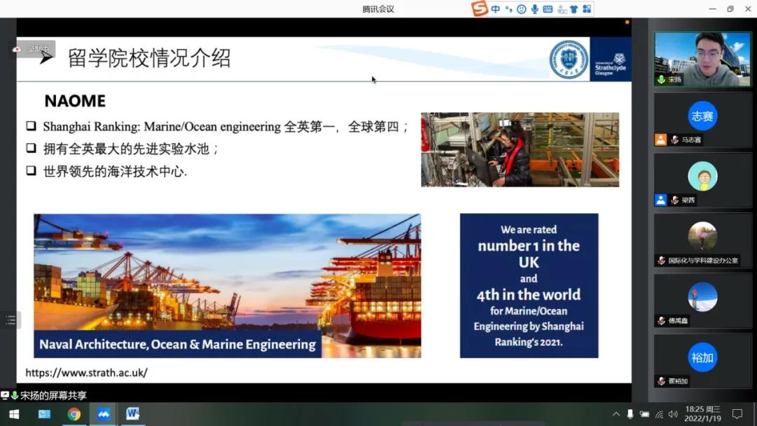Toggle Sogou punctuation mode
This screenshot has width=757, height=426.
point(508,9)
